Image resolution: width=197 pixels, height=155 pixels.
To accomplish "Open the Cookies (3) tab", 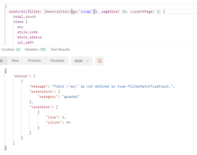I will 11,49.
